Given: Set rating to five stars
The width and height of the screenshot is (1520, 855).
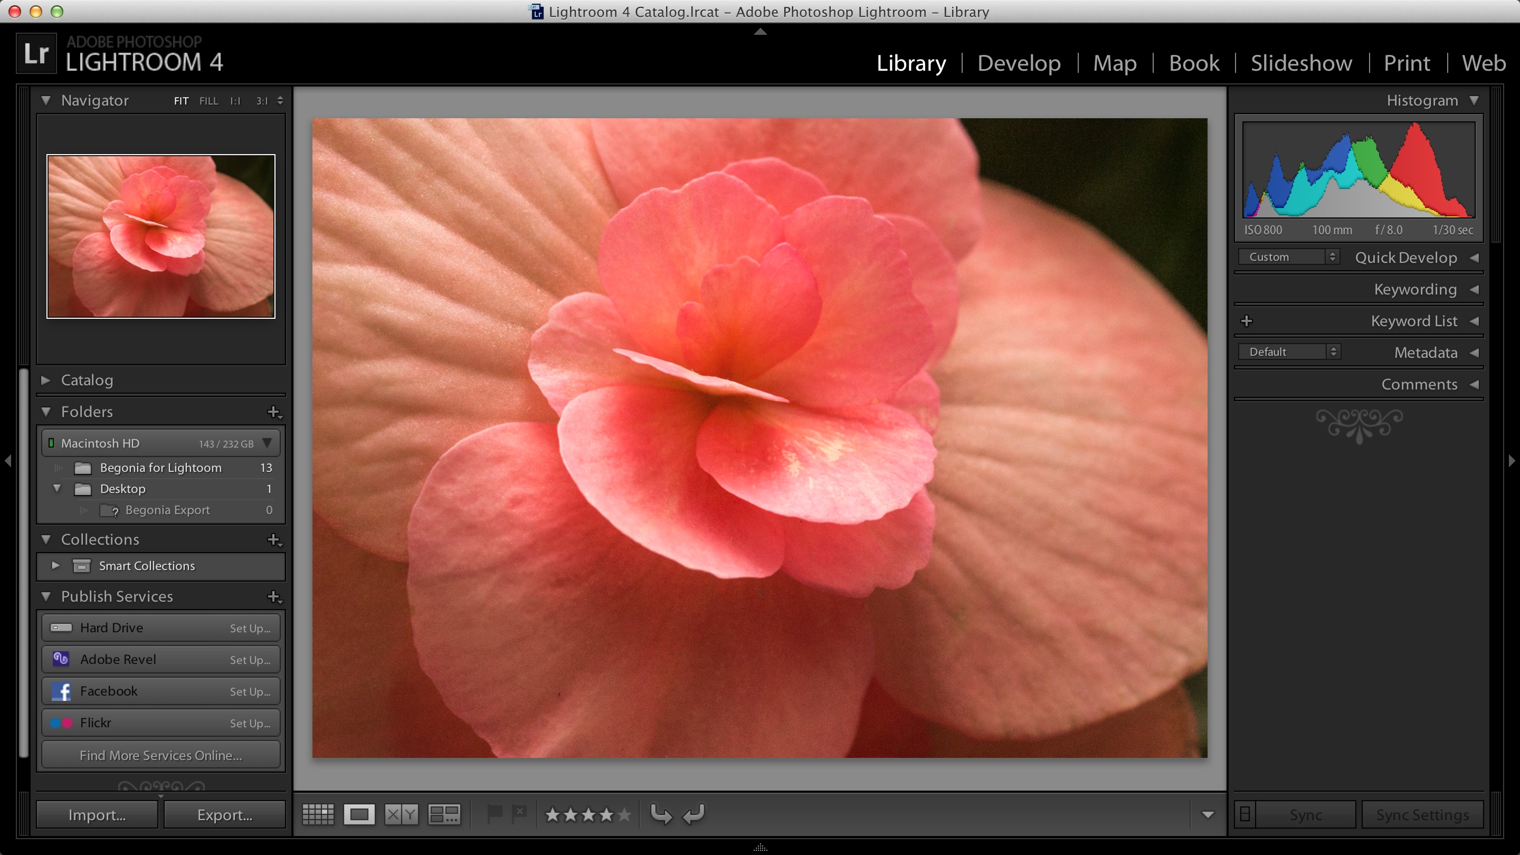Looking at the screenshot, I should pos(624,815).
